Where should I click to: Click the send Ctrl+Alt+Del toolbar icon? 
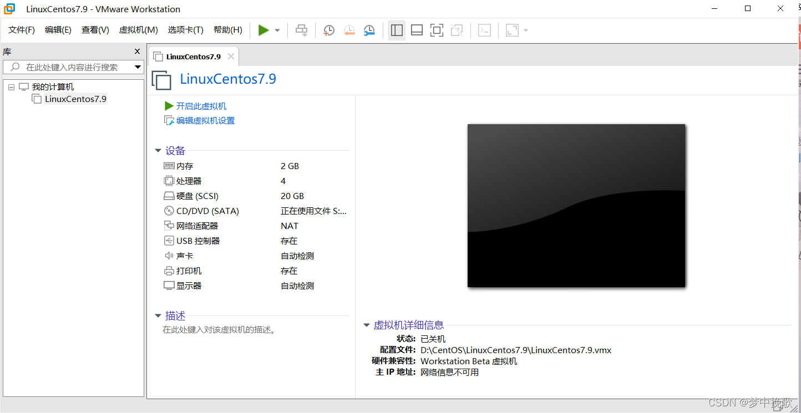click(301, 30)
